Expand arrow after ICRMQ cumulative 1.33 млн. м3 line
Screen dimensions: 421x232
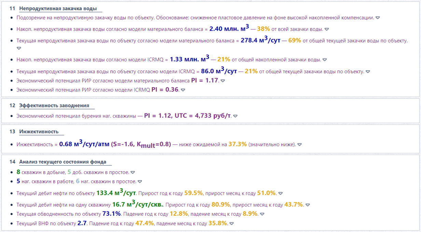325,60
